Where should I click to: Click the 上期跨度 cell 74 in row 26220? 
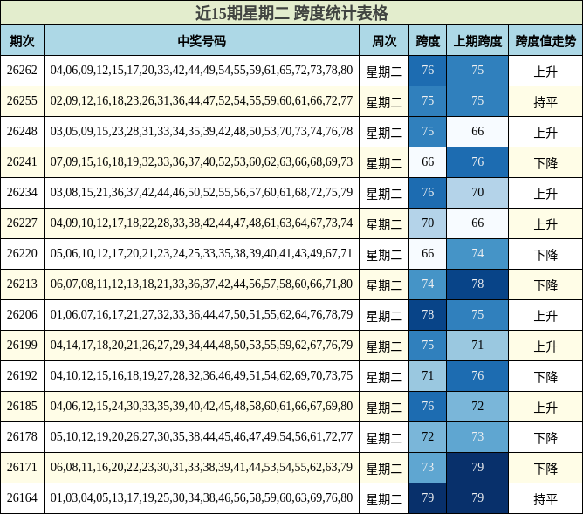tap(477, 254)
